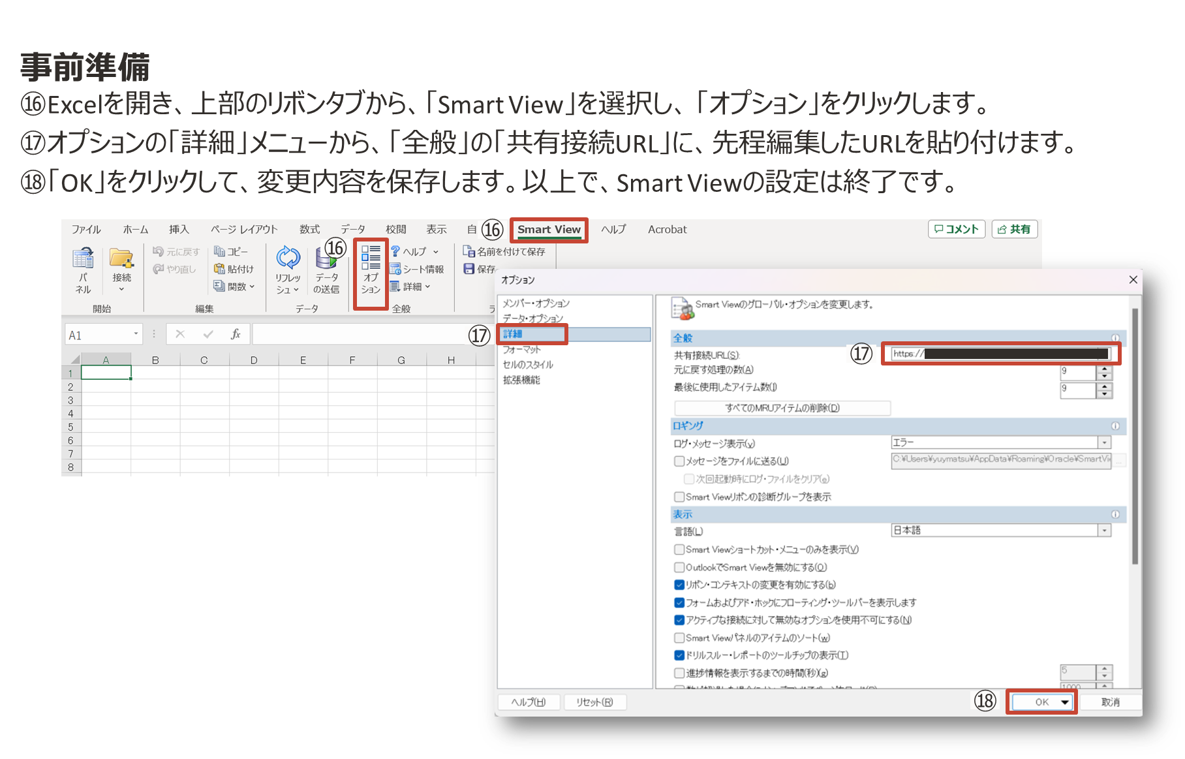Toggle 進捗情報を表示するまでの時間 checkbox
The image size is (1185, 759).
679,673
